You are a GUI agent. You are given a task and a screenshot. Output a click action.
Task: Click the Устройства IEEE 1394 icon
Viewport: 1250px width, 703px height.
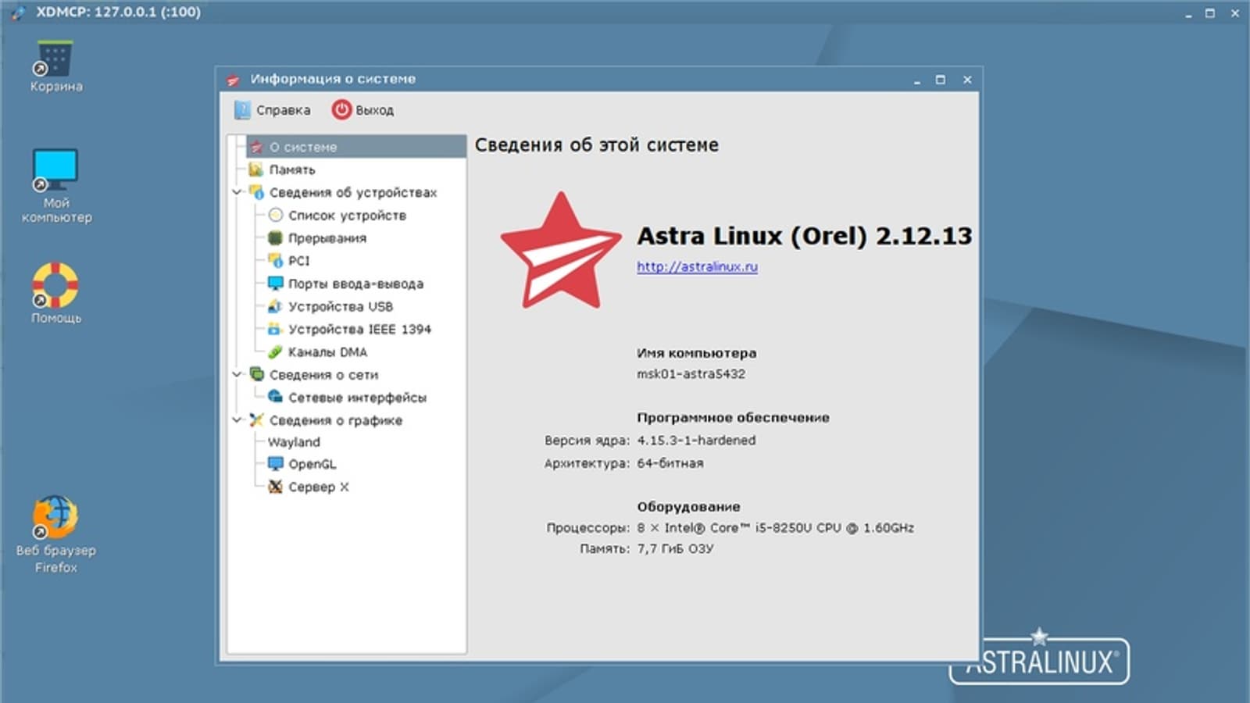275,329
